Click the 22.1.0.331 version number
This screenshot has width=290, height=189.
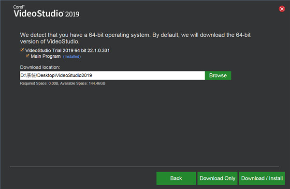(x=99, y=51)
